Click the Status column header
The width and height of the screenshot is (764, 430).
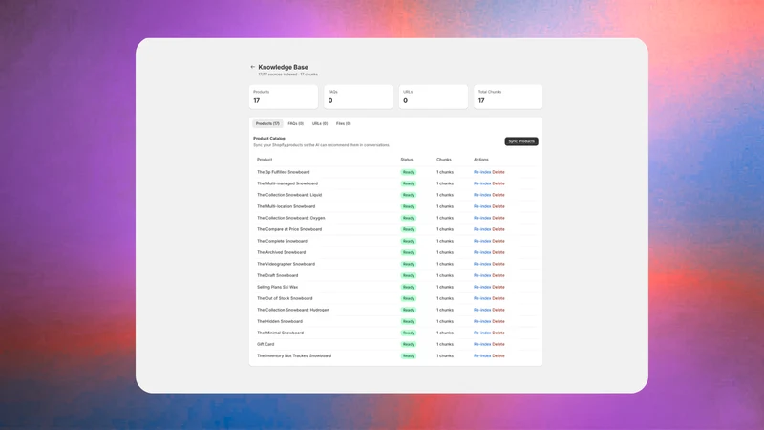pos(407,160)
